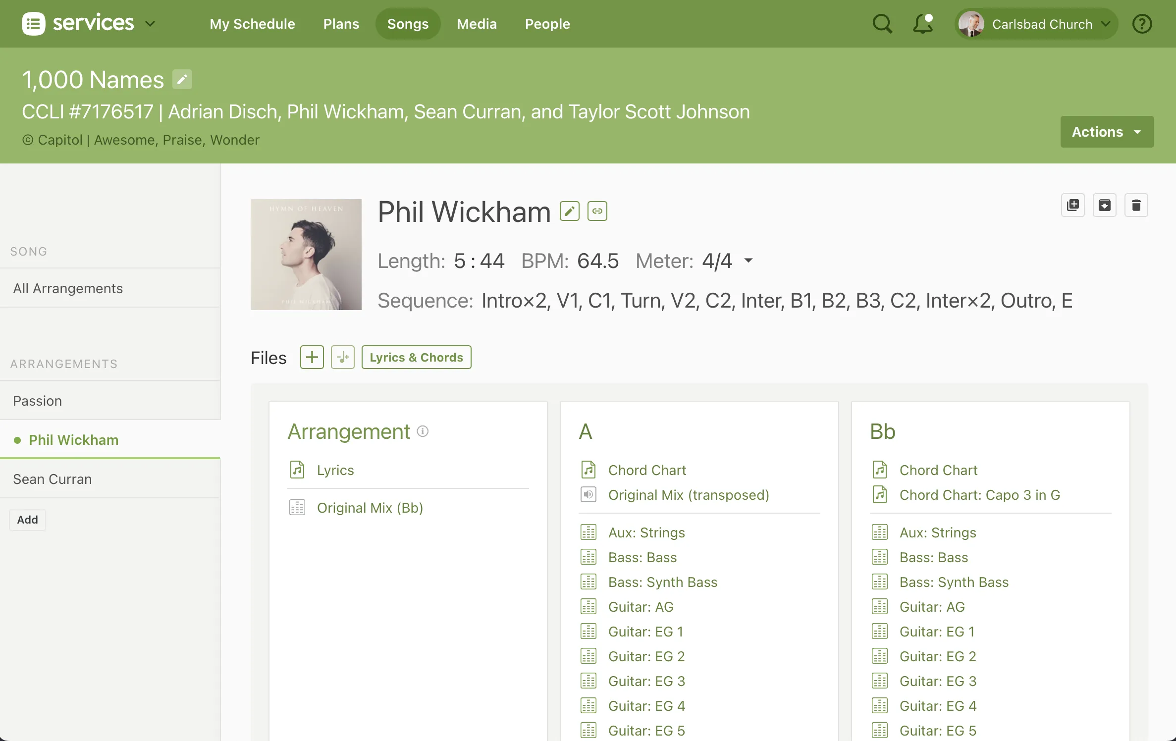
Task: Open the Meter 4/4 dropdown
Action: 748,261
